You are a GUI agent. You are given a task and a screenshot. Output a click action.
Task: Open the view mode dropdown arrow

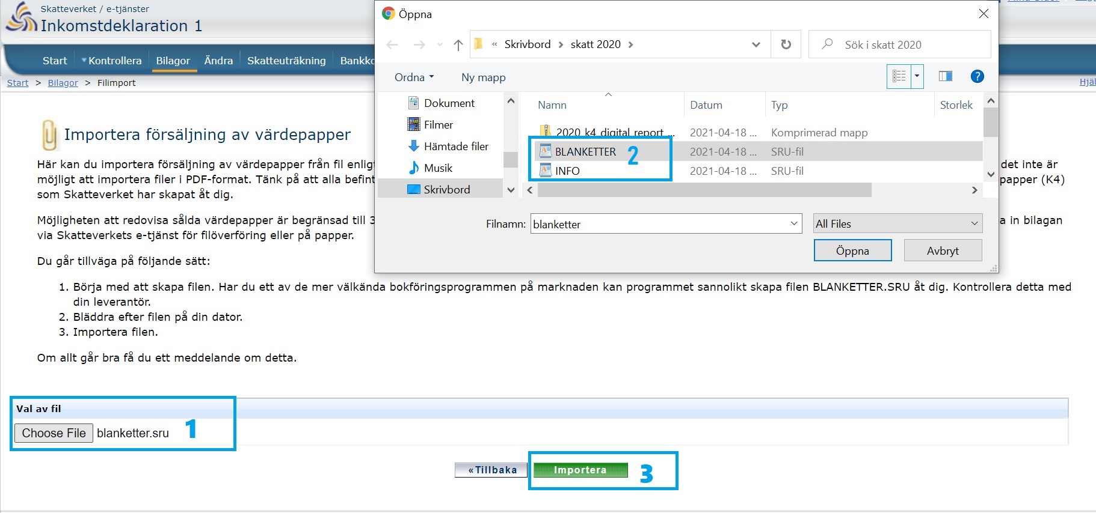[x=917, y=76]
